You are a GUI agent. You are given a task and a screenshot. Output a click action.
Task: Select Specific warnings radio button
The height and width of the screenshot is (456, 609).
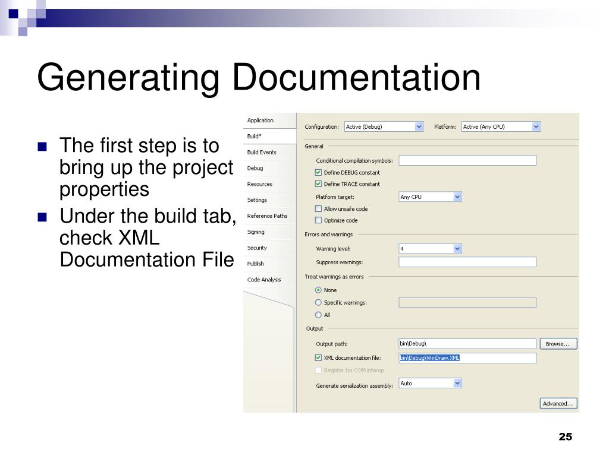[318, 302]
